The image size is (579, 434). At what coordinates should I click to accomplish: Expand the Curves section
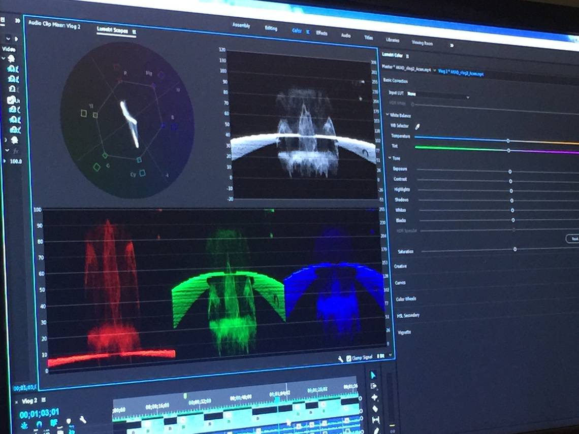tap(400, 283)
